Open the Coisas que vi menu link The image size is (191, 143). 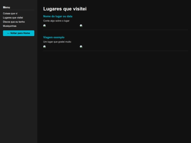tap(10, 13)
